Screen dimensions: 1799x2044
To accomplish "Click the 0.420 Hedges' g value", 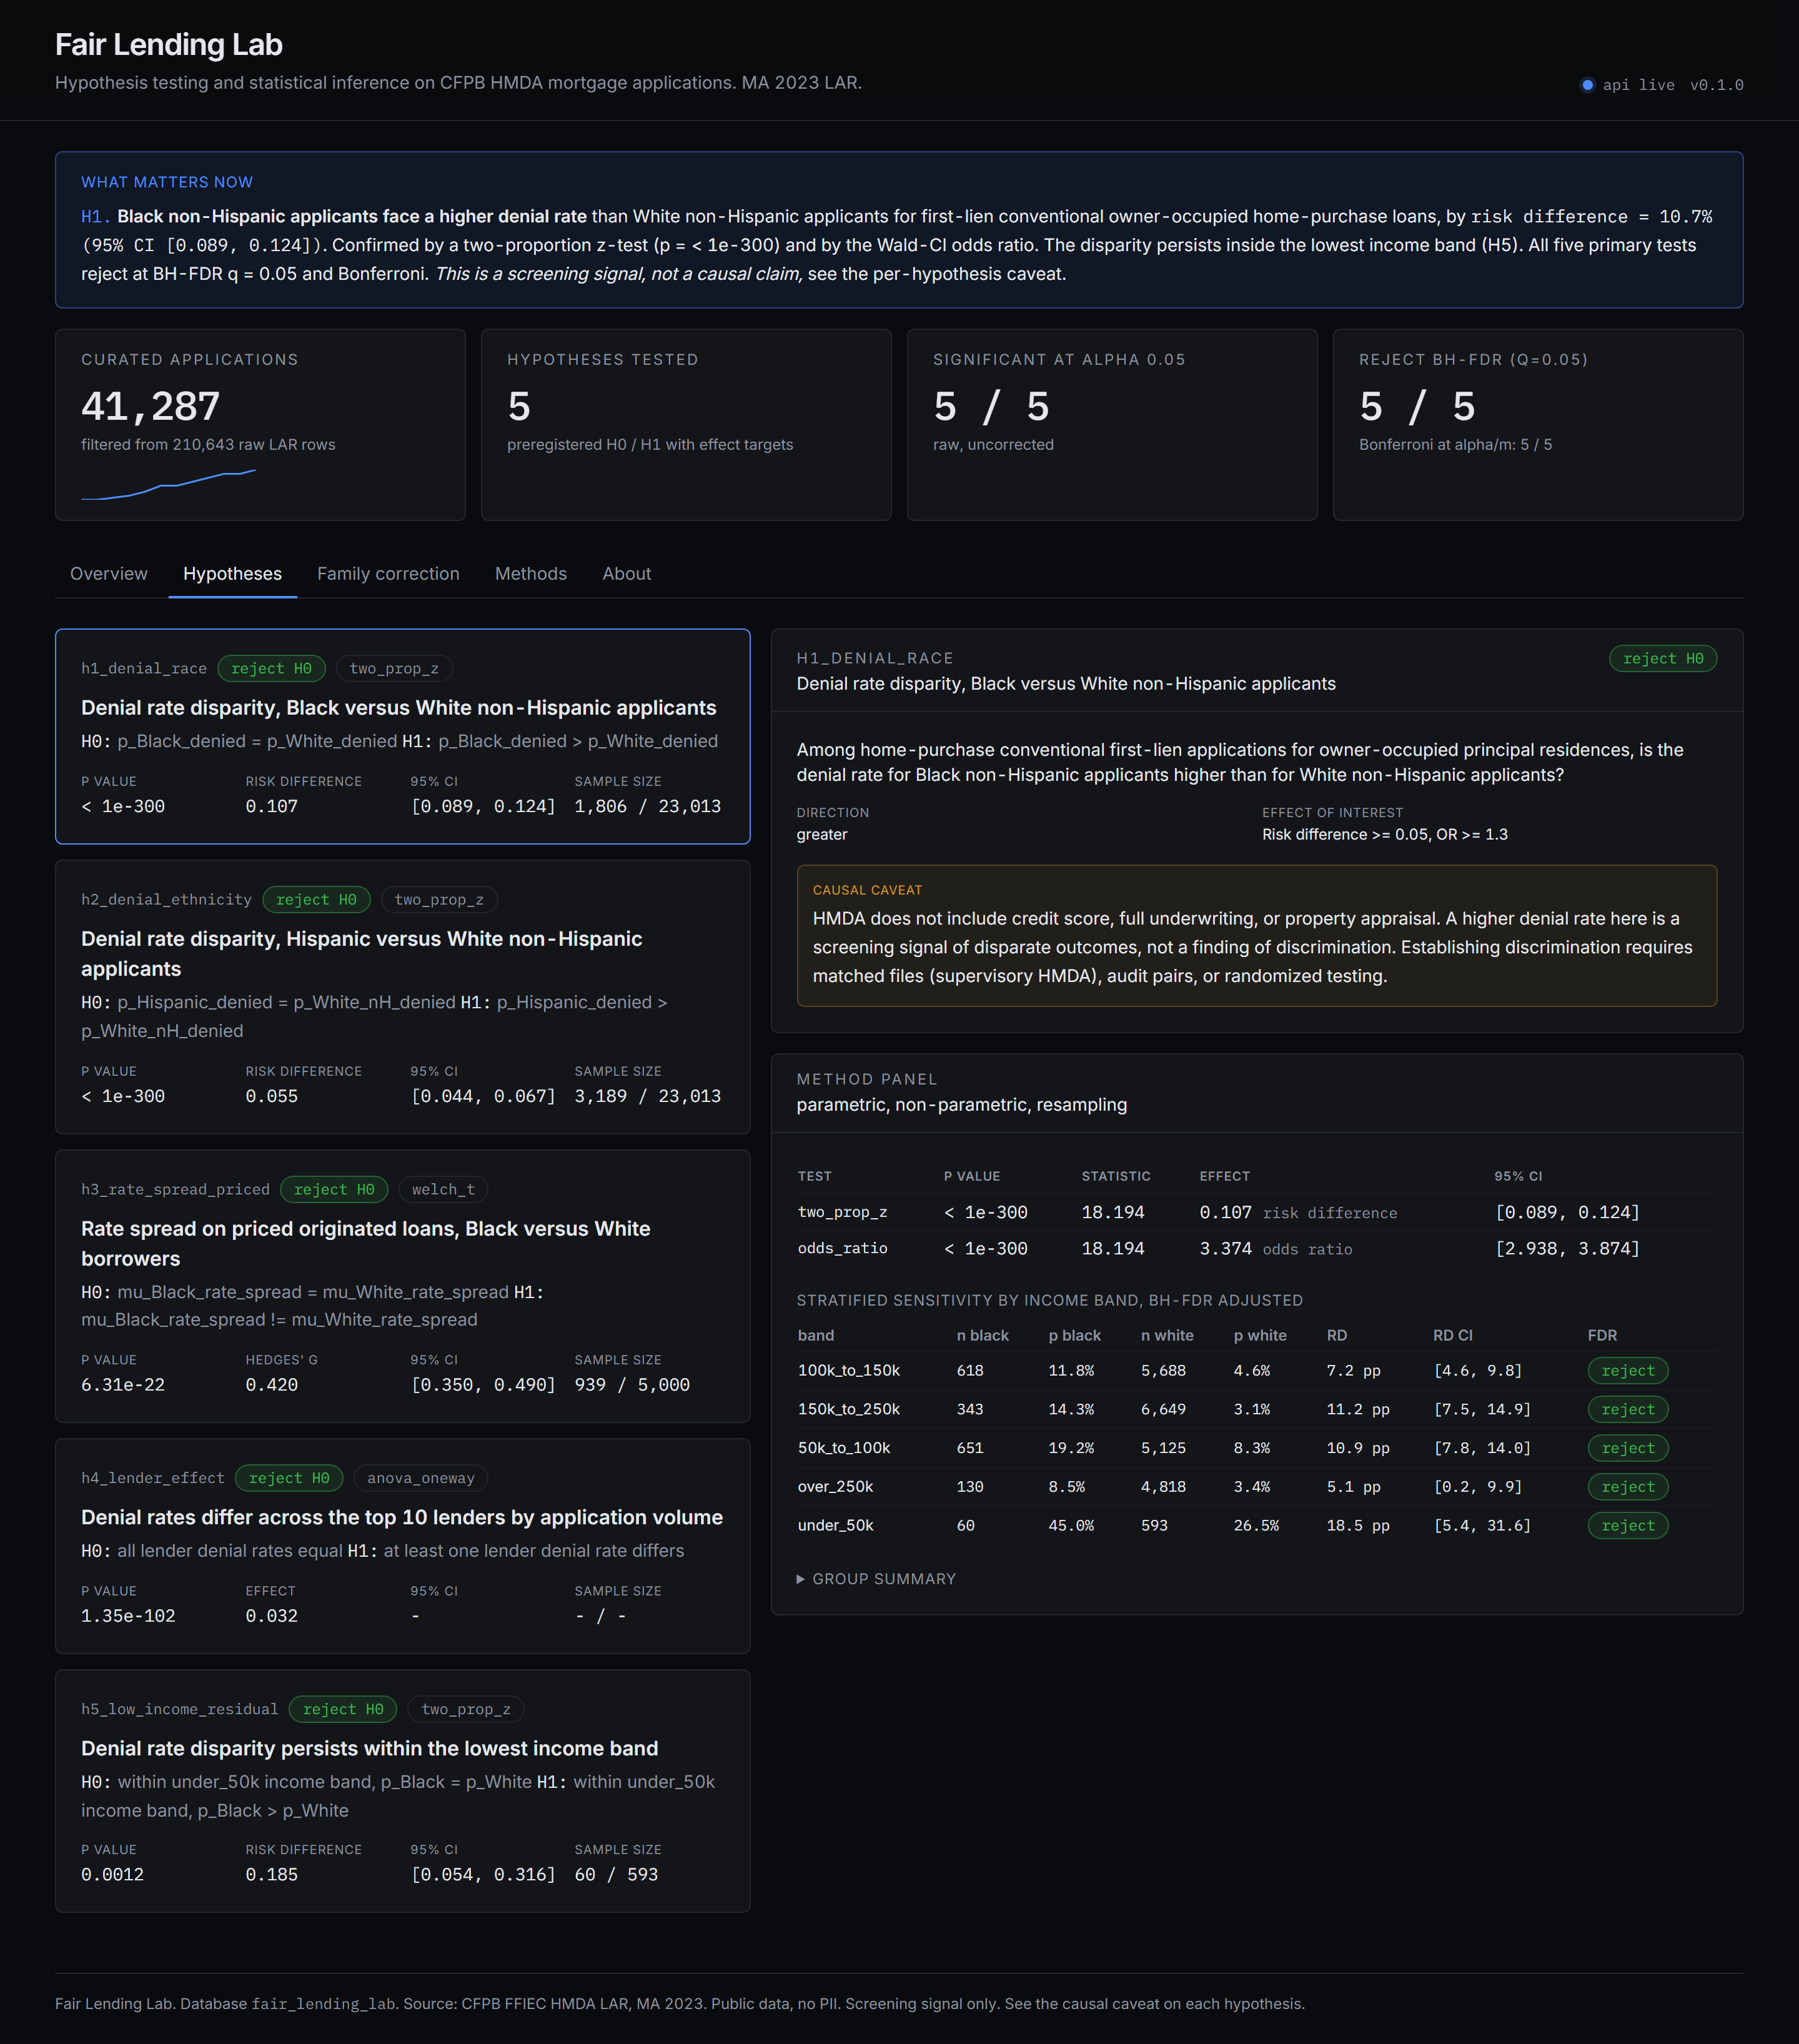I will (x=271, y=1385).
